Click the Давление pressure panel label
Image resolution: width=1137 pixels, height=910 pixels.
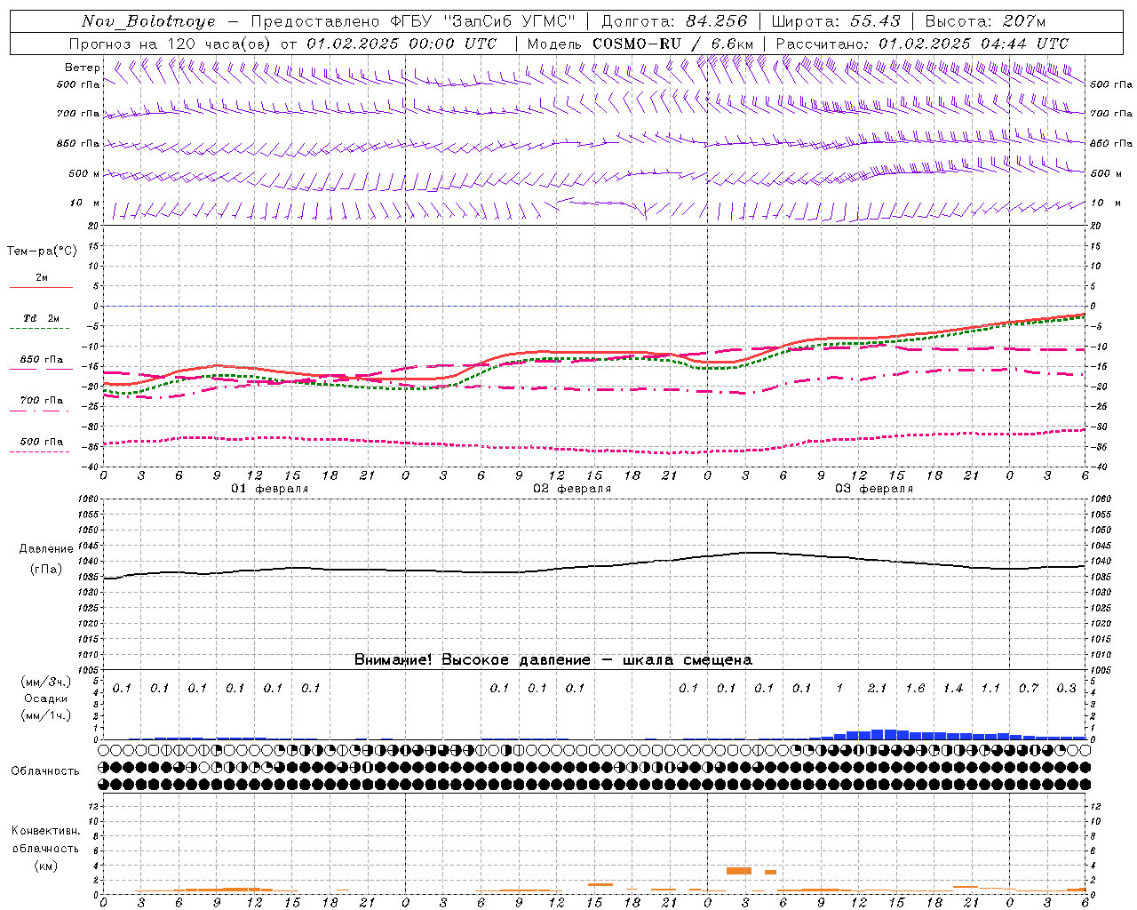[x=46, y=549]
